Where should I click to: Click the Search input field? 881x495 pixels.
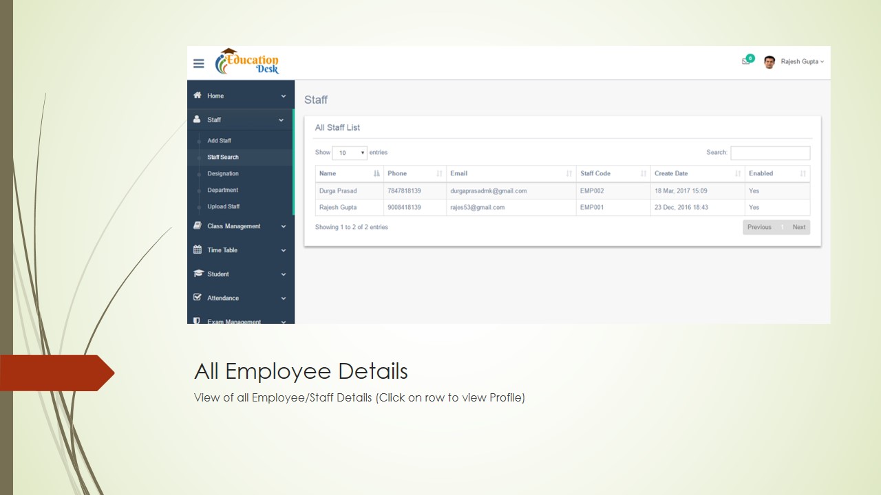769,153
